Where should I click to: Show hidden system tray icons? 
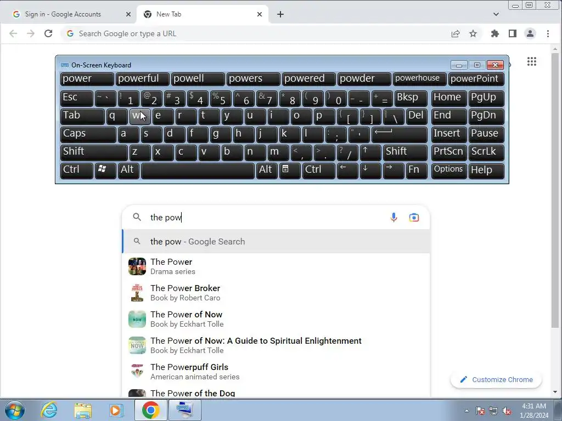[467, 411]
